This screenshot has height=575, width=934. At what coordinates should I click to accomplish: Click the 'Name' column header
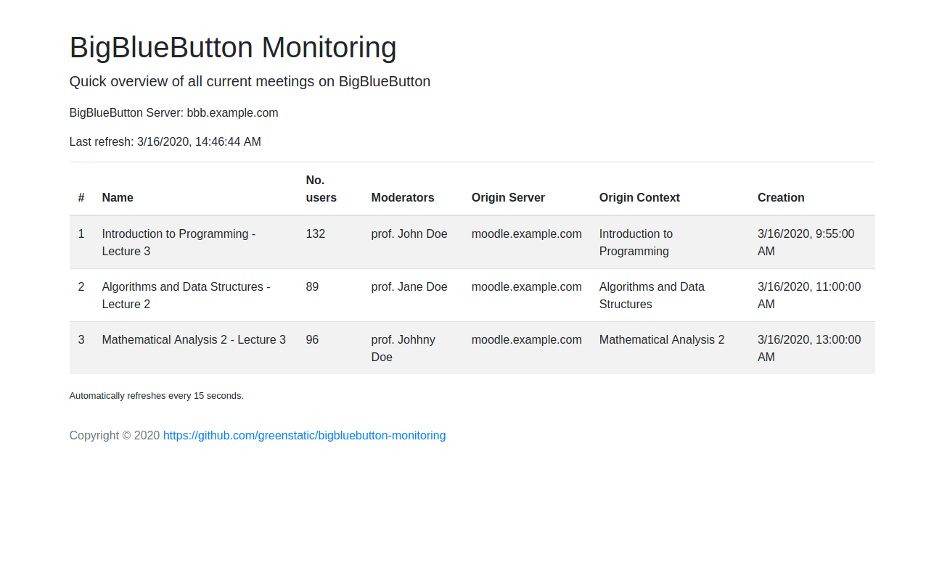[x=118, y=197]
